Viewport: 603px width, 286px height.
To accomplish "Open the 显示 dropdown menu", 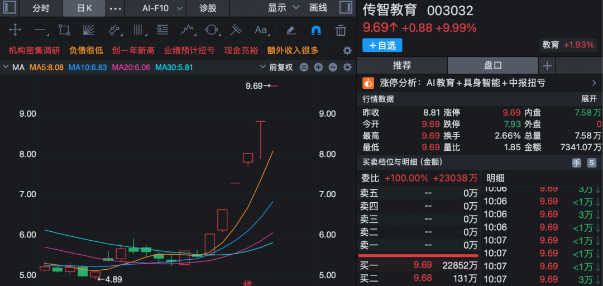I will click(x=284, y=8).
